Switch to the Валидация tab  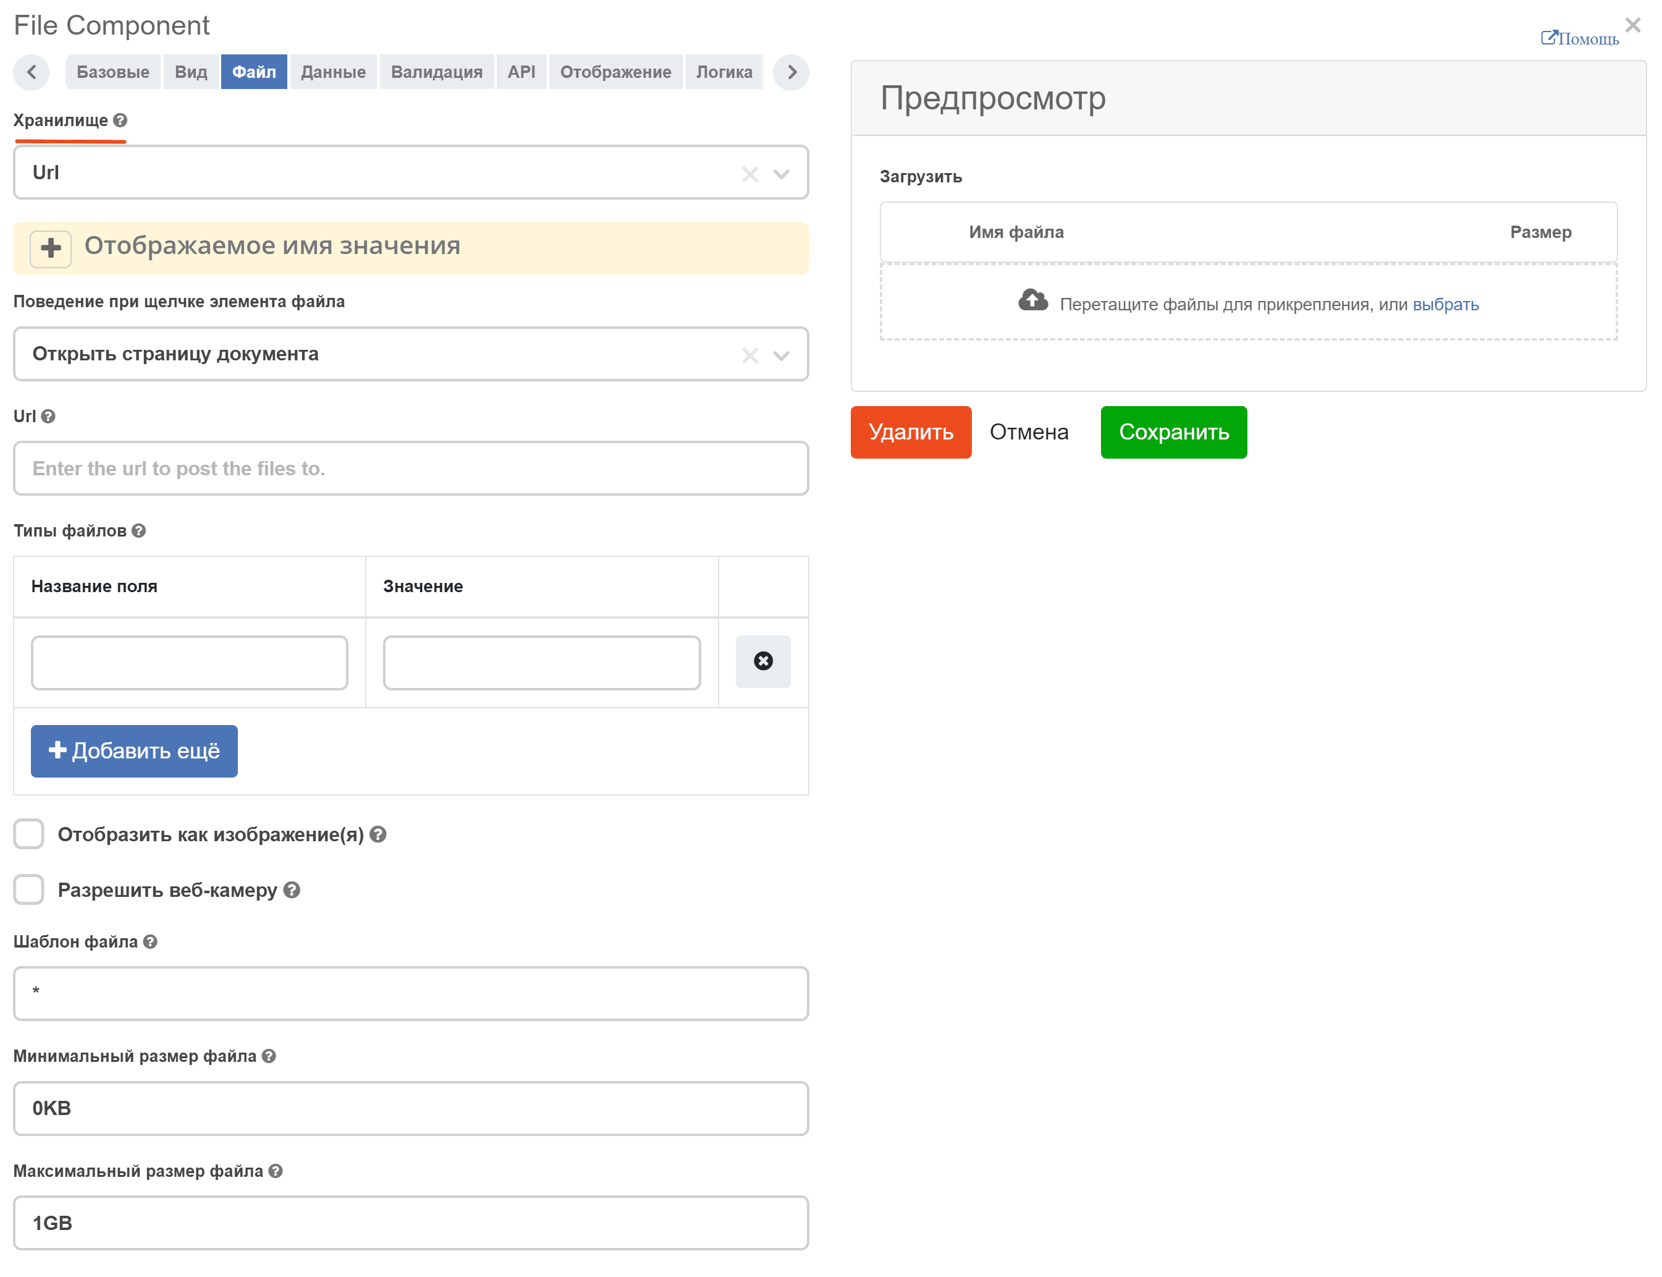[x=437, y=72]
